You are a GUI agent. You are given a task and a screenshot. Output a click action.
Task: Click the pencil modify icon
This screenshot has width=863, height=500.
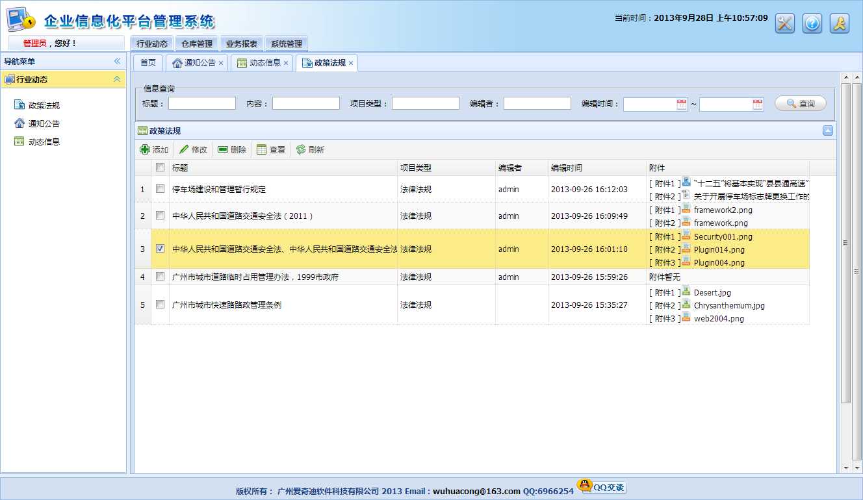pyautogui.click(x=184, y=149)
